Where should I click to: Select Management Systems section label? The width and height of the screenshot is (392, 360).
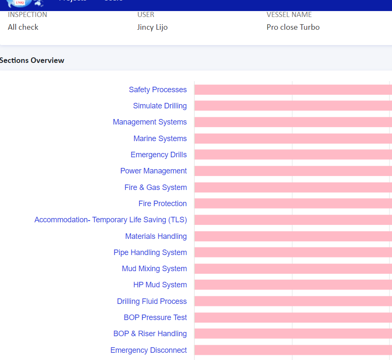(150, 122)
